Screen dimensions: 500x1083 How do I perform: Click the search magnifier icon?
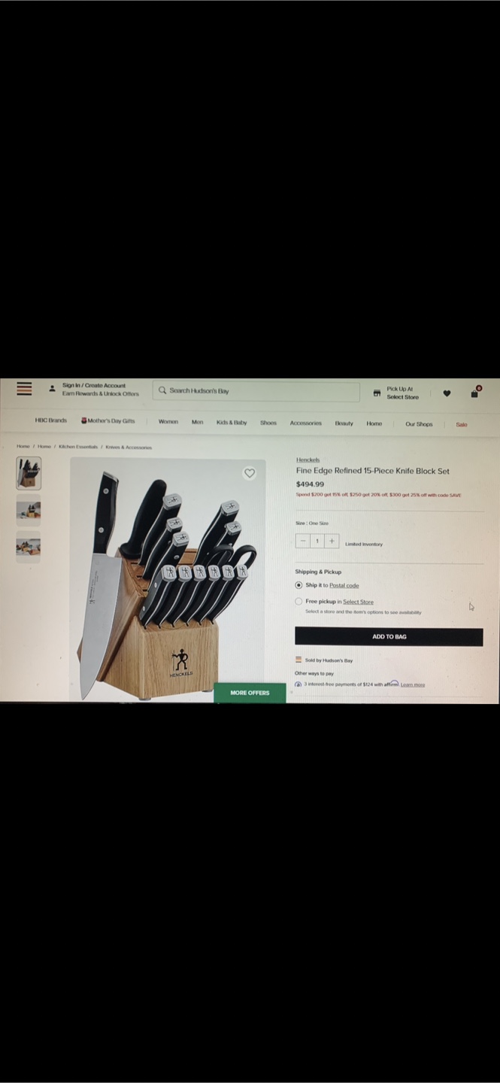pyautogui.click(x=162, y=390)
